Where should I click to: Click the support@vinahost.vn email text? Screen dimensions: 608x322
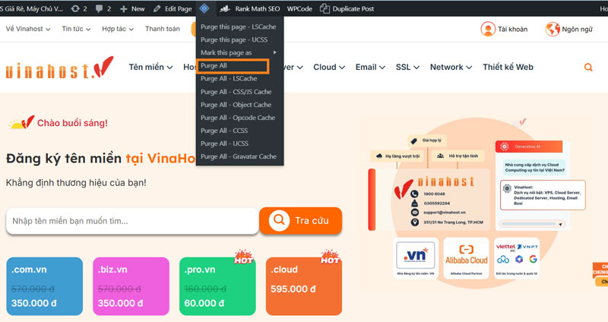pyautogui.click(x=445, y=213)
